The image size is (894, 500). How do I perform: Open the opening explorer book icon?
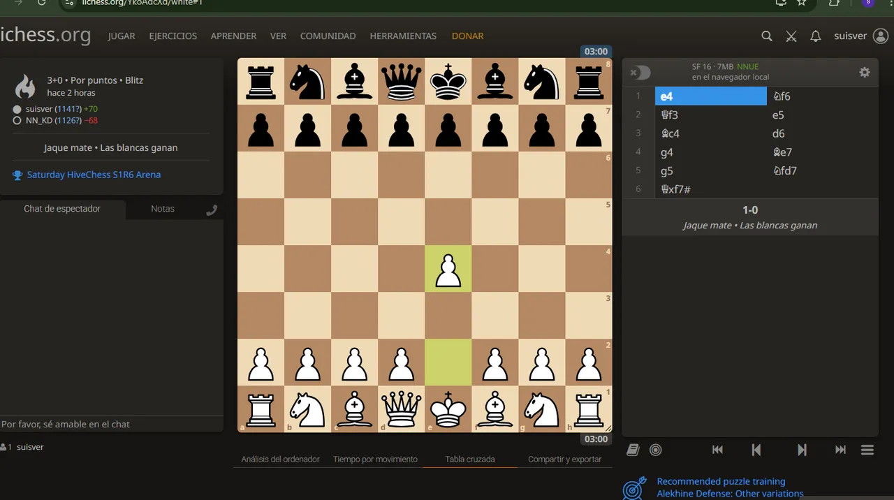[x=633, y=450]
